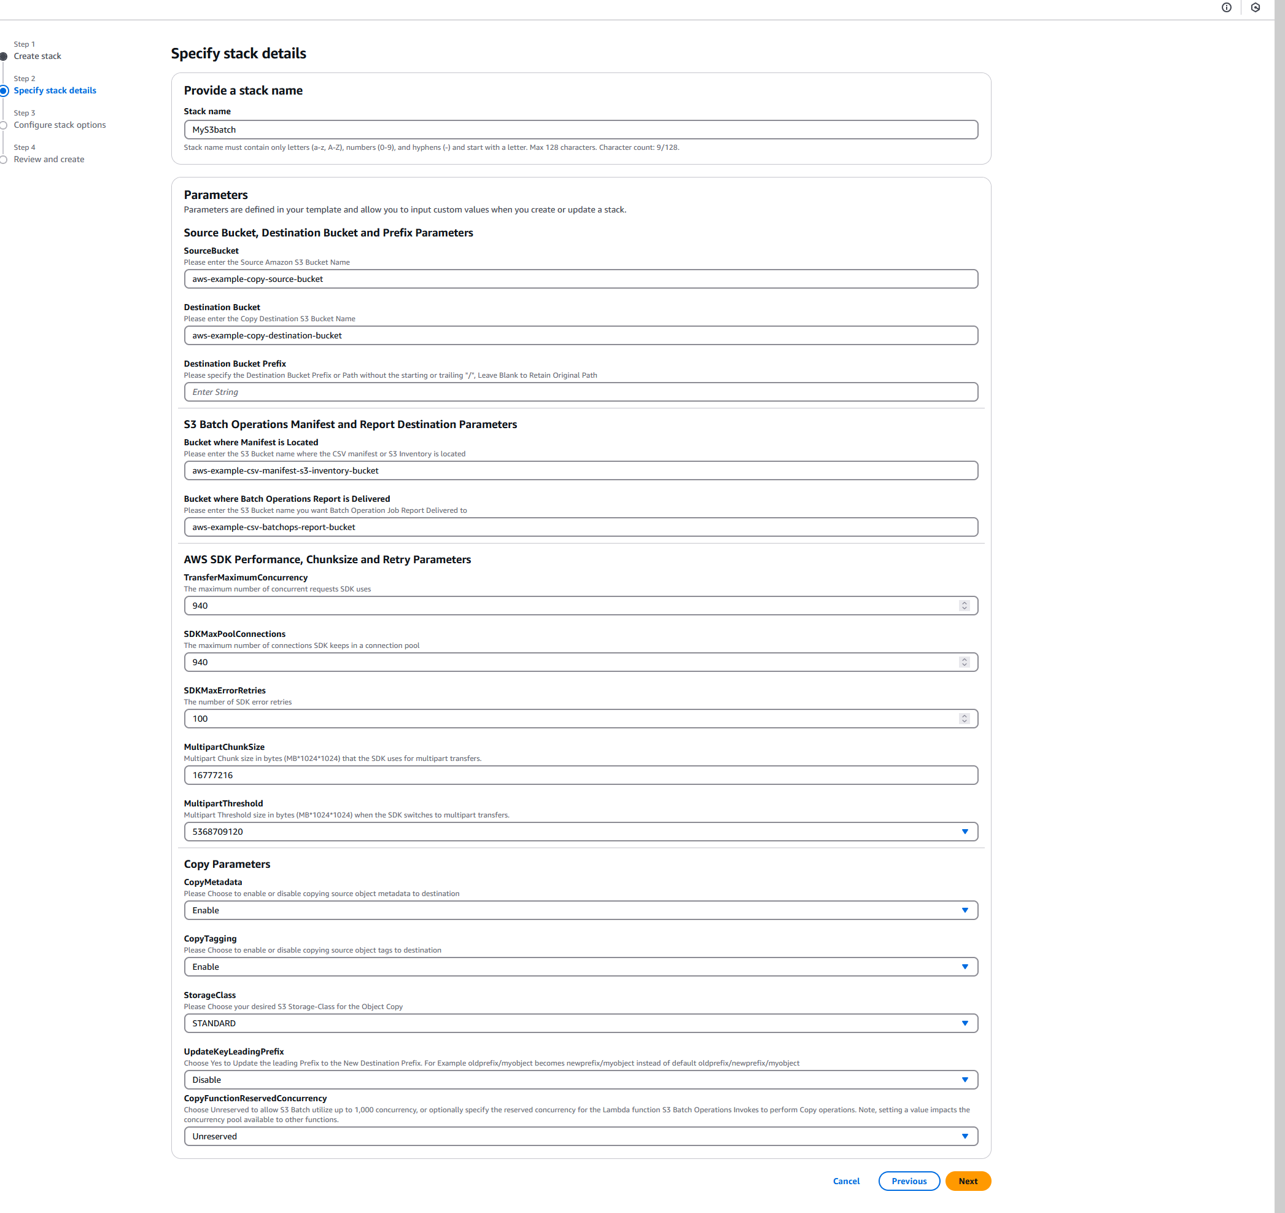Viewport: 1285px width, 1213px height.
Task: Expand the UpdateKeyLeadingPrefix dropdown
Action: coord(965,1079)
